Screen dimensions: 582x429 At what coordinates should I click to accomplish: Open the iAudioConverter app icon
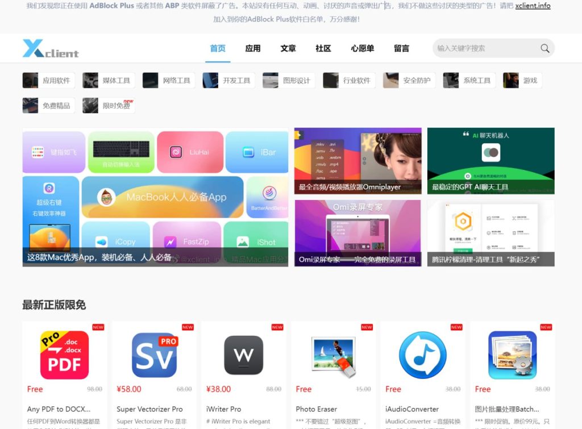click(x=423, y=355)
